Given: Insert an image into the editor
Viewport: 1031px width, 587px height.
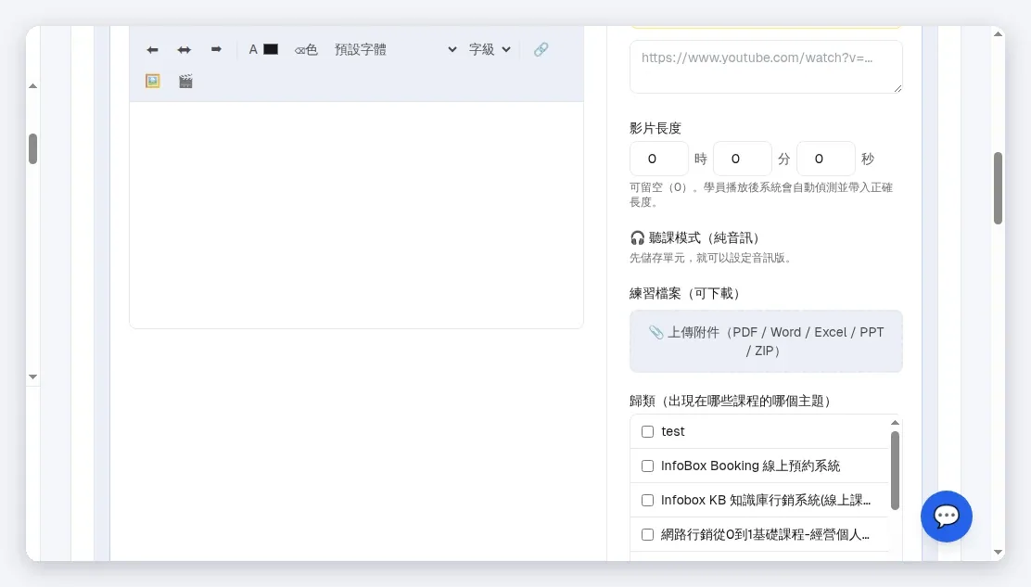Looking at the screenshot, I should pyautogui.click(x=153, y=81).
